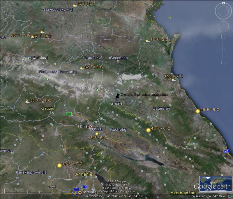
Task: Click the N north-up compass button
Action: [223, 3]
